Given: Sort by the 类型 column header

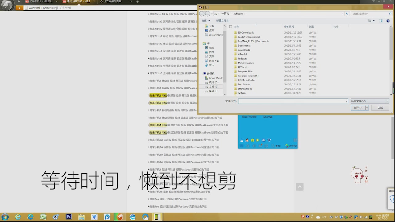Looking at the screenshot, I should pos(311,27).
